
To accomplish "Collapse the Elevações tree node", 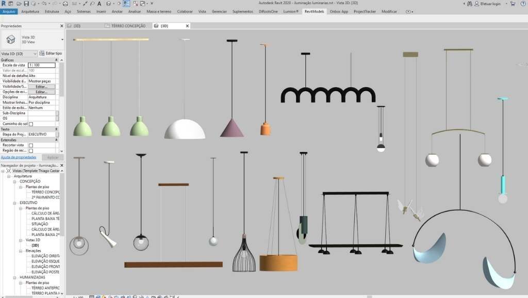I will pos(21,251).
